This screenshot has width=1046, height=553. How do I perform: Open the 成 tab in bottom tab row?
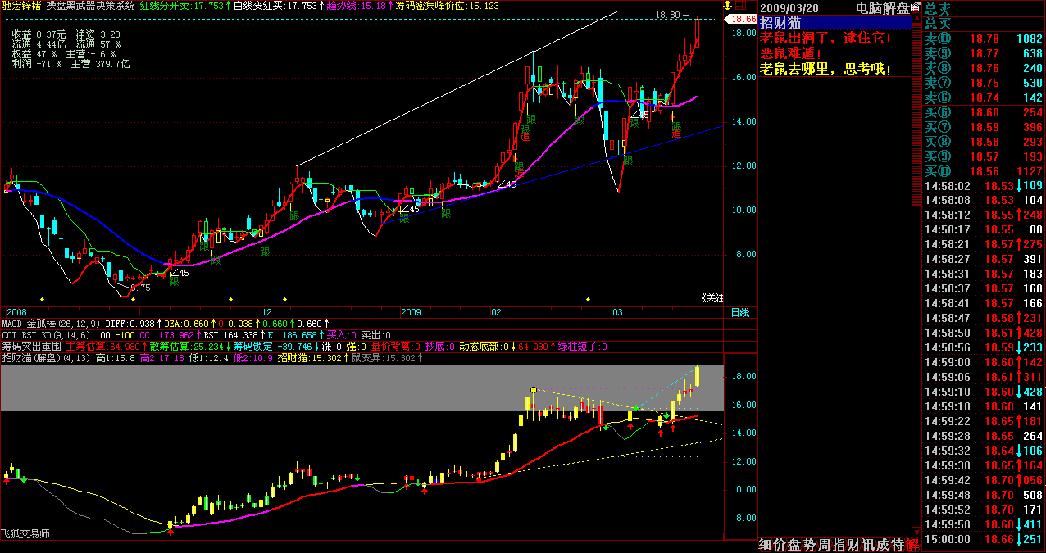tap(885, 545)
